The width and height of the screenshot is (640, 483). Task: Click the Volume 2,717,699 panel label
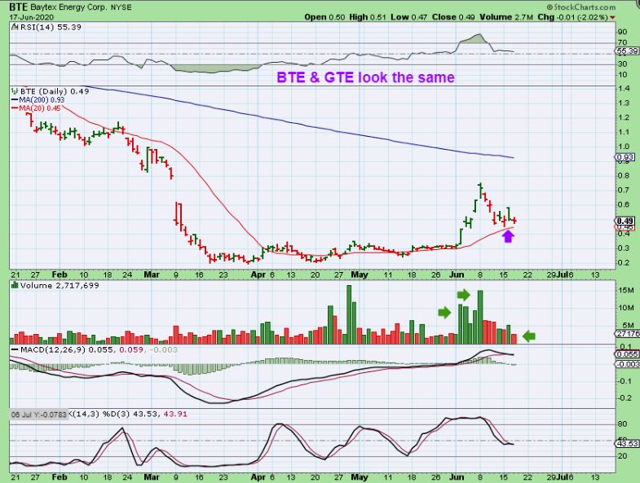click(x=60, y=285)
